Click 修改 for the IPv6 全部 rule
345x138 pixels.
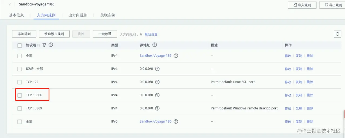[x=288, y=122]
